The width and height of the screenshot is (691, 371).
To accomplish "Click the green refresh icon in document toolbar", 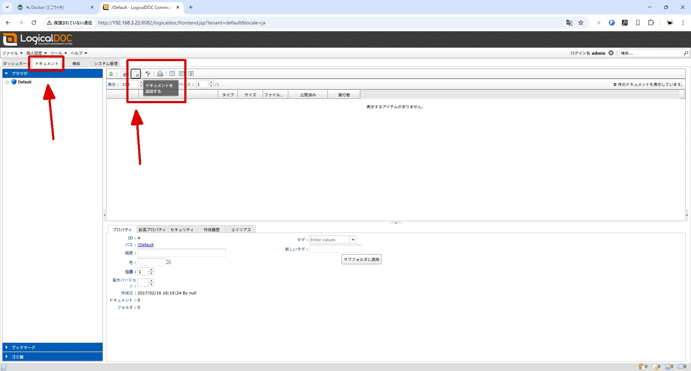I will pos(111,74).
